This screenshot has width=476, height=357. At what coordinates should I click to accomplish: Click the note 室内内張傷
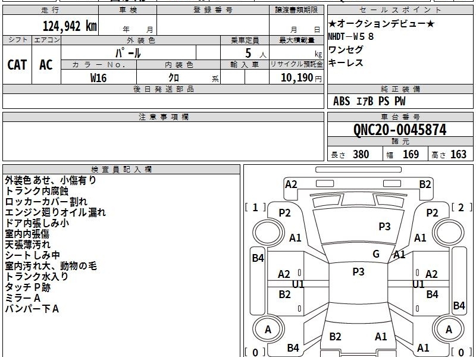[x=27, y=234]
